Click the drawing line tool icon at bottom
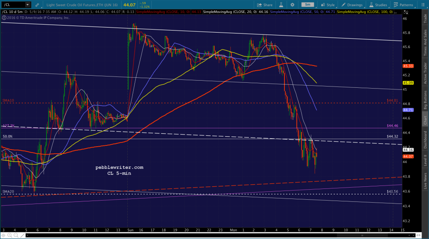Screen dimensions: 429x239 coord(23,235)
